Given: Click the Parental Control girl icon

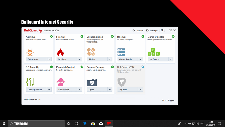Looking at the screenshot, I should 61,82.
